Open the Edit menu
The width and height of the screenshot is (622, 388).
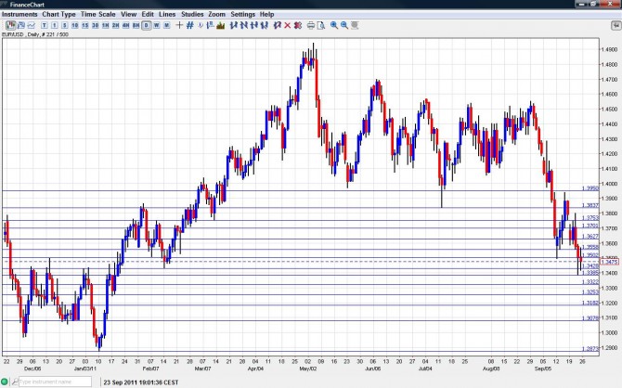click(148, 14)
